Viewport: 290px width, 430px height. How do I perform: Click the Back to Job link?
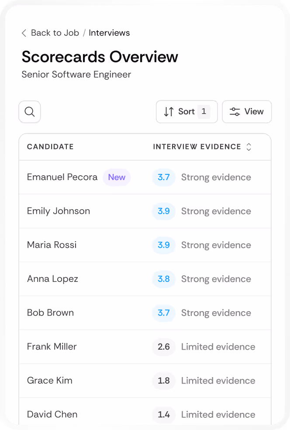(x=55, y=32)
